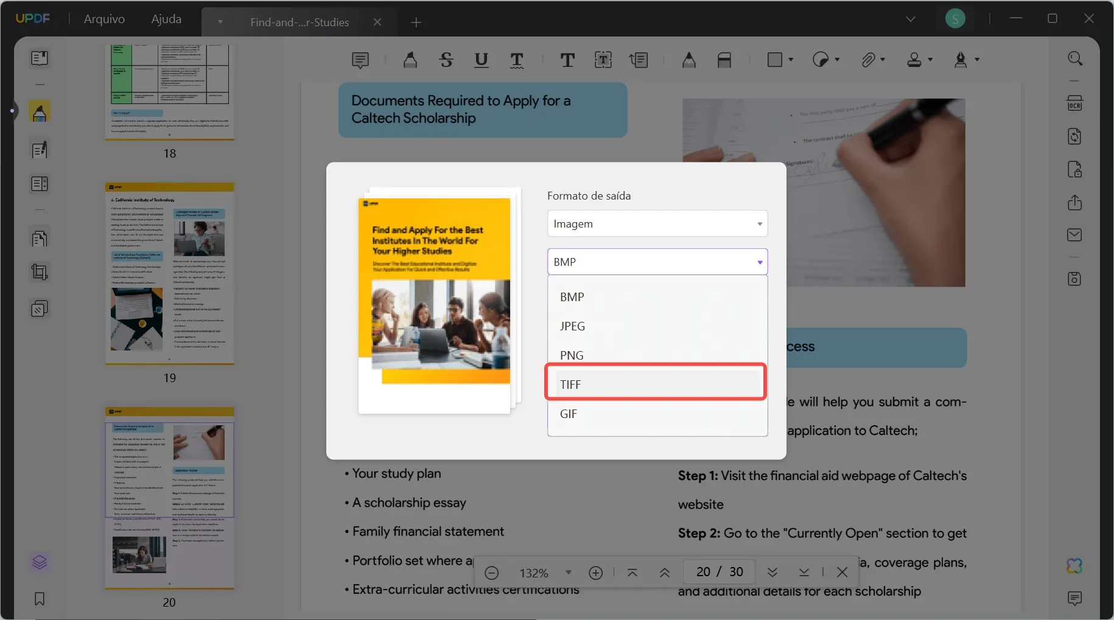The width and height of the screenshot is (1114, 620).
Task: Select the Pencil drawing tool
Action: pos(689,60)
